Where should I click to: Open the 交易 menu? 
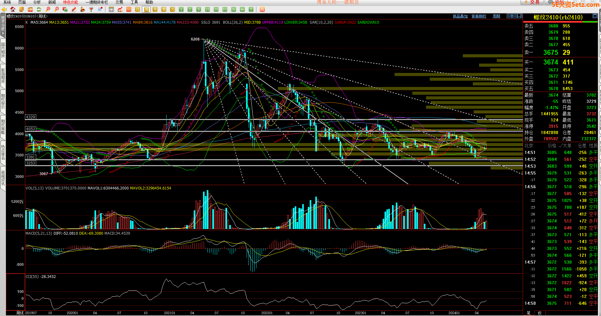coord(119,2)
